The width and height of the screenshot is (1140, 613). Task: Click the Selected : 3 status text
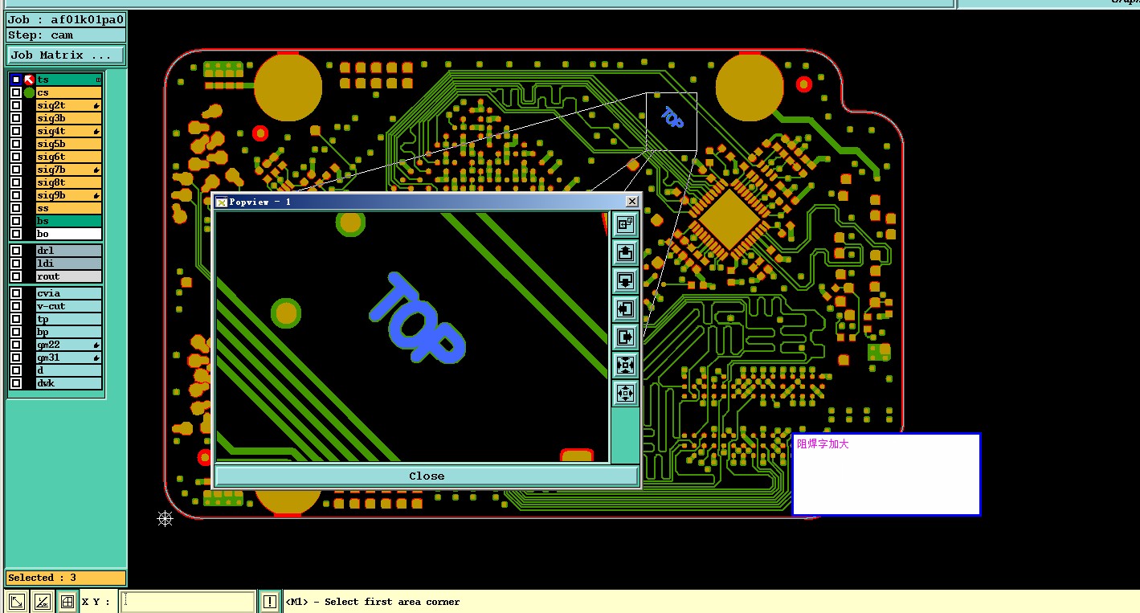[42, 578]
